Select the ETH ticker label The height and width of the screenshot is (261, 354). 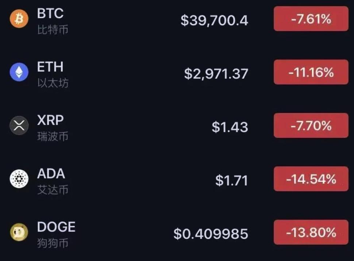pos(50,67)
